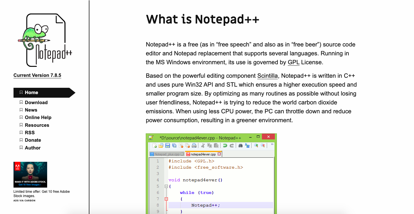Click the Print icon in toolbar

[x=194, y=145]
